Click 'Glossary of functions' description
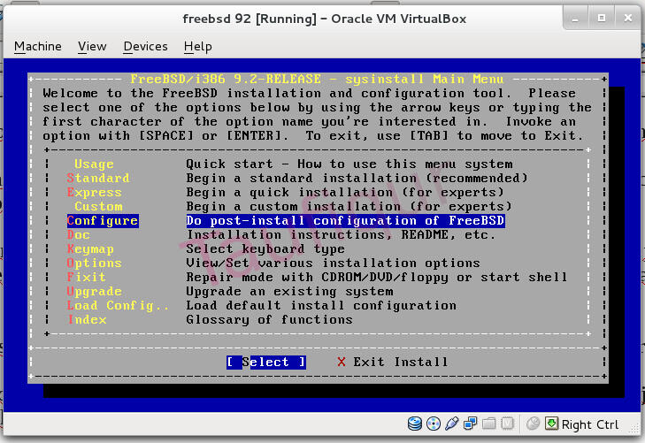 (270, 320)
